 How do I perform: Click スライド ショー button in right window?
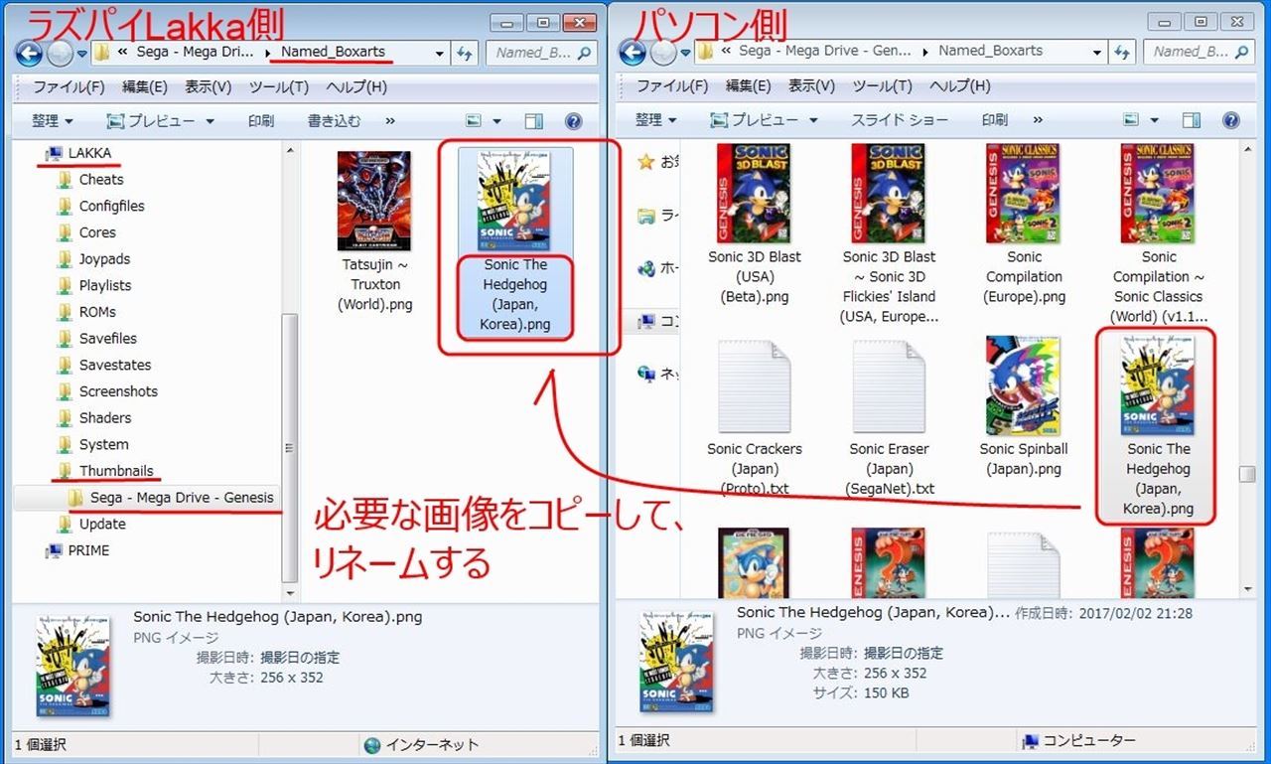(900, 120)
